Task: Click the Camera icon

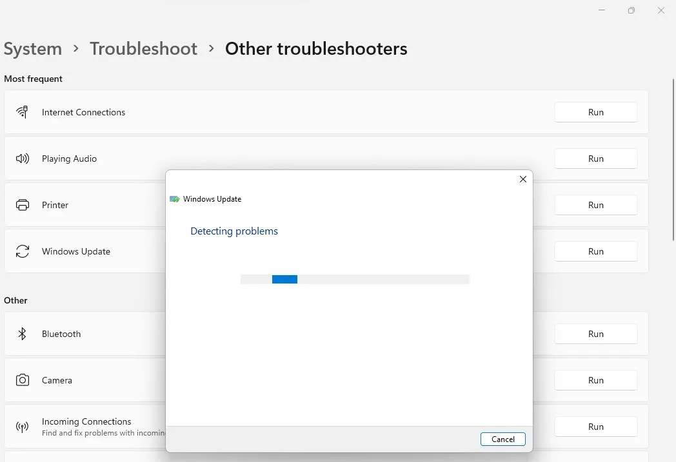Action: (23, 380)
